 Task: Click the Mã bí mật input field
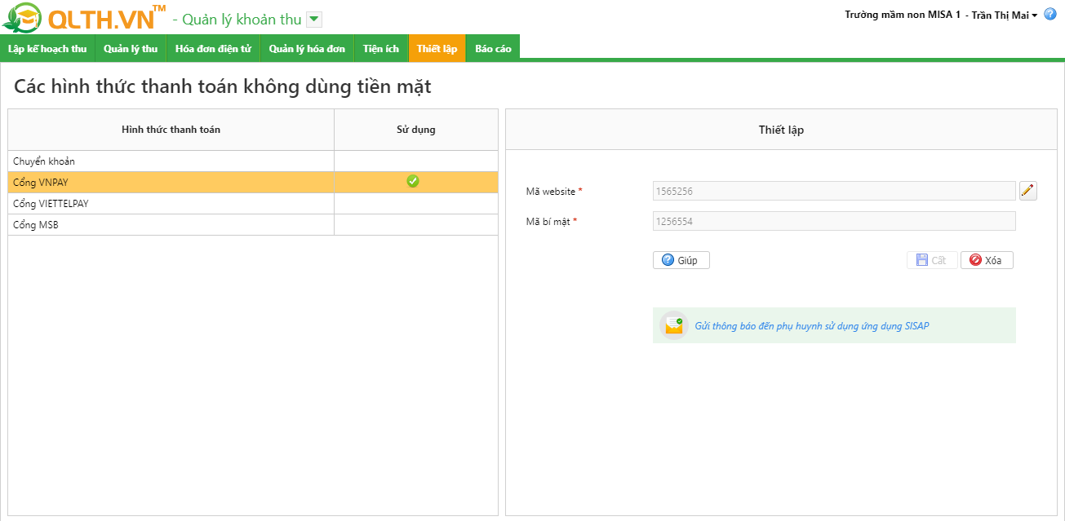click(x=834, y=221)
